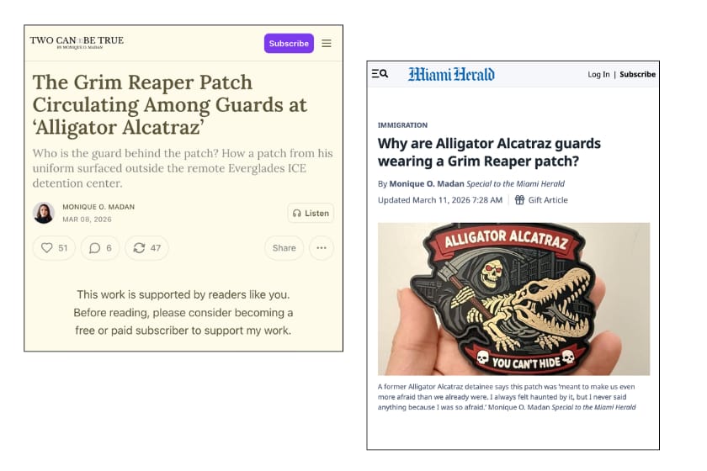The image size is (707, 471).
Task: Click the Miami Herald Subscribe link
Action: click(x=638, y=74)
